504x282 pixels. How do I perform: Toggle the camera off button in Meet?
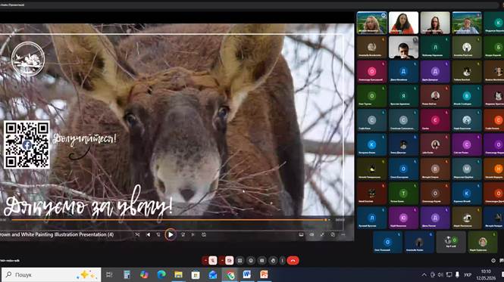[x=229, y=261]
